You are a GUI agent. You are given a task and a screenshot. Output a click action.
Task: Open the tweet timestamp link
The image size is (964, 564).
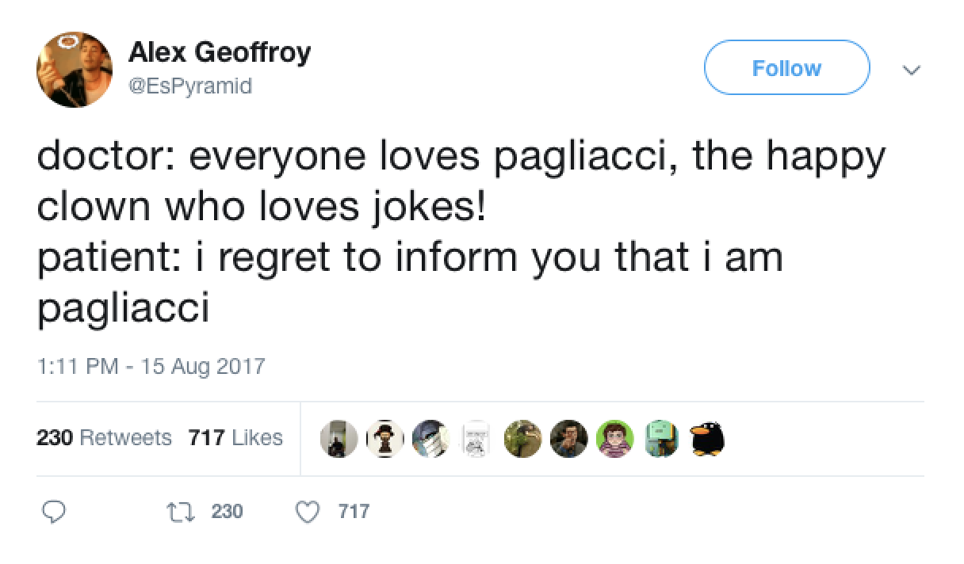pos(152,366)
